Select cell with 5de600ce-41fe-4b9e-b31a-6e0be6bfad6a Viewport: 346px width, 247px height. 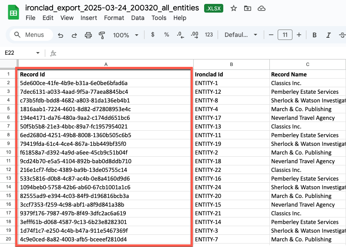(x=106, y=83)
